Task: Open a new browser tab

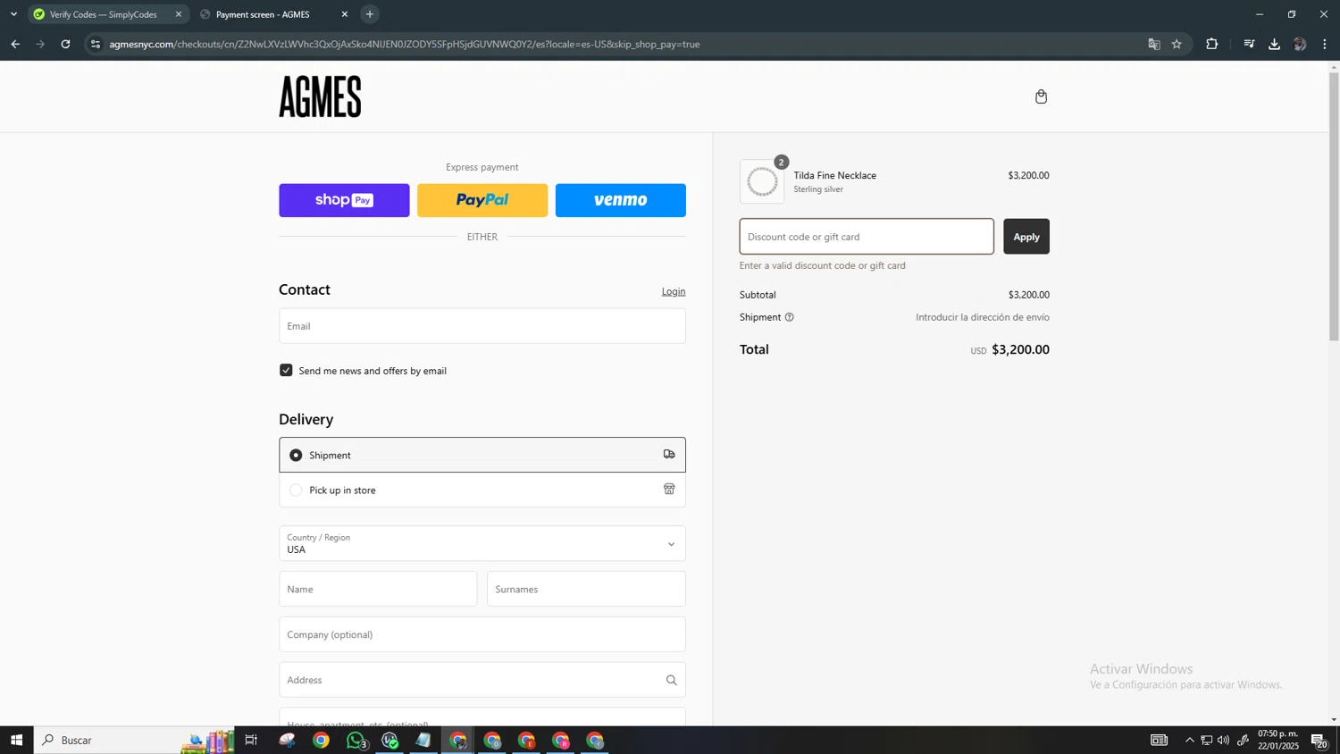Action: [370, 14]
